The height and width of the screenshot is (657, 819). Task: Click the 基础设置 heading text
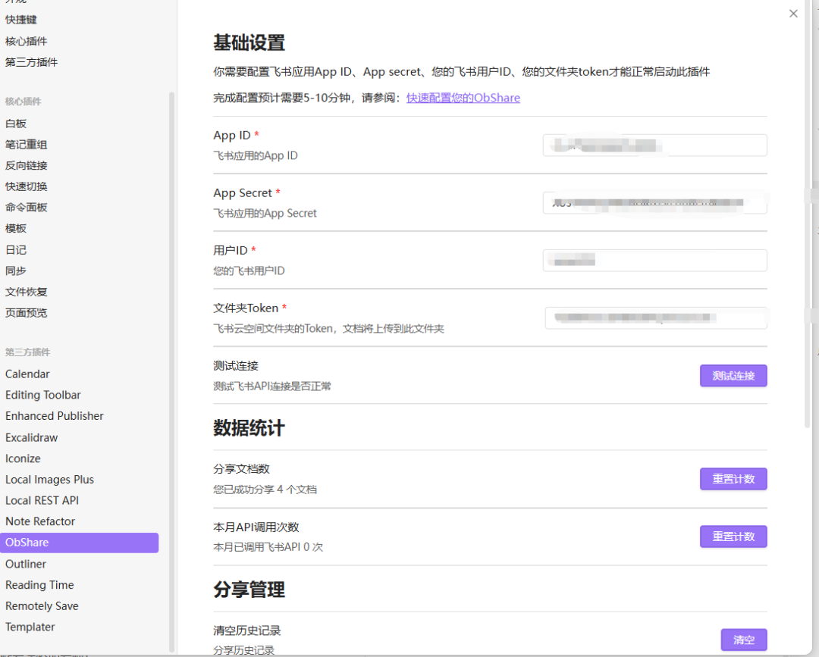pos(249,42)
